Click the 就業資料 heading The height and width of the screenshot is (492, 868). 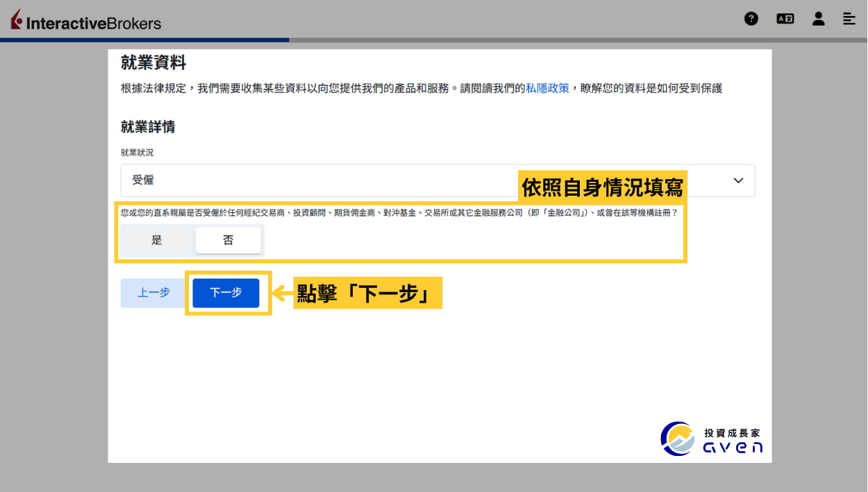153,62
